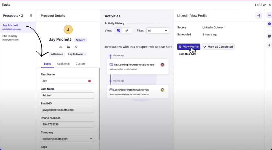Open the list icon in right sidebar
This screenshot has height=150, width=272.
click(x=269, y=15)
